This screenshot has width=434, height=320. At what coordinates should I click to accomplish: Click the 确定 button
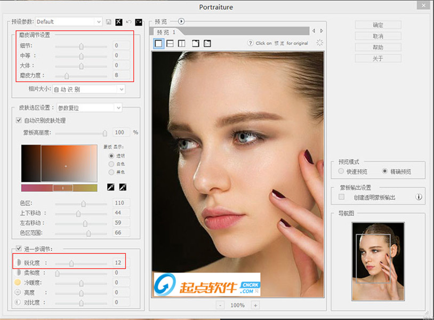[377, 25]
